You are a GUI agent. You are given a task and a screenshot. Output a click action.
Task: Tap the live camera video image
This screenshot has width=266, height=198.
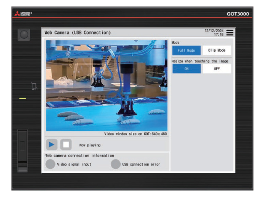point(107,85)
